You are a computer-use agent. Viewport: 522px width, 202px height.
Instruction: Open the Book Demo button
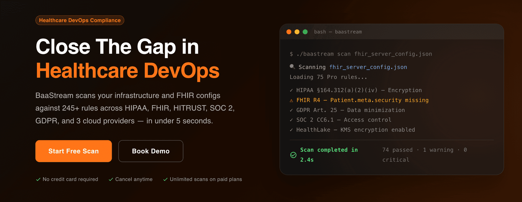[x=151, y=151]
